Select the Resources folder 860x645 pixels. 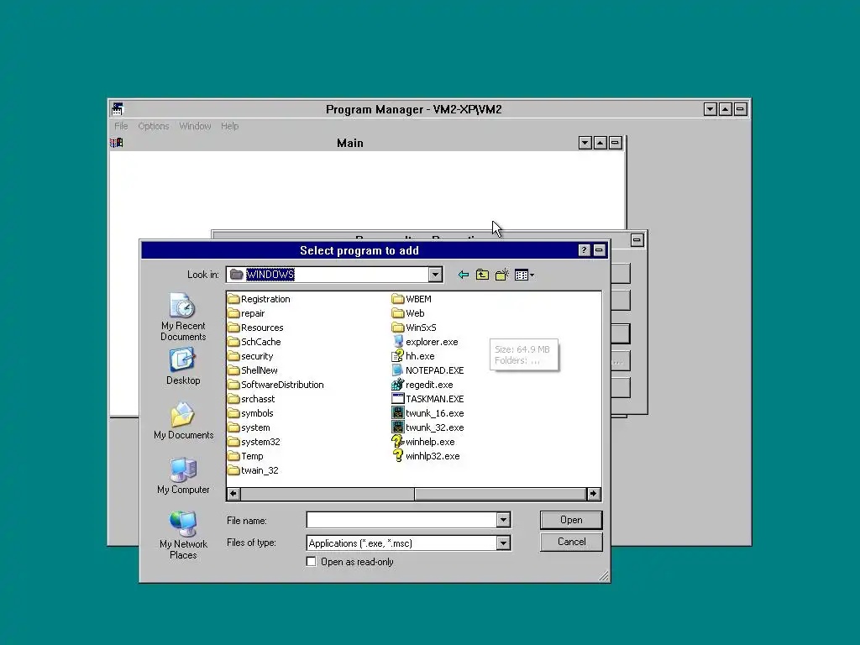point(255,328)
